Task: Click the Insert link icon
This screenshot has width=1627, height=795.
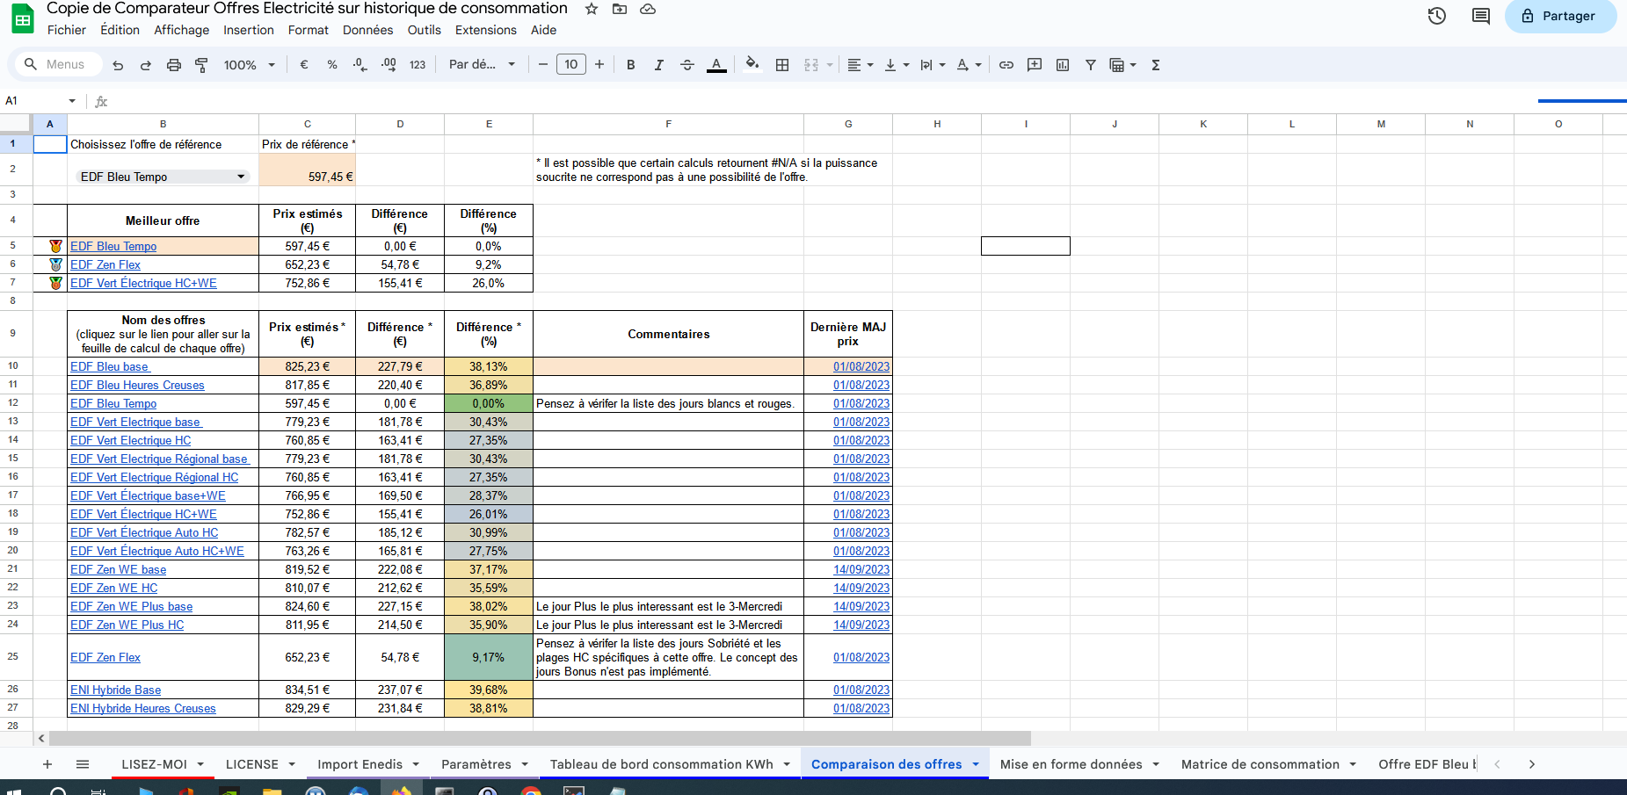Action: 1006,65
